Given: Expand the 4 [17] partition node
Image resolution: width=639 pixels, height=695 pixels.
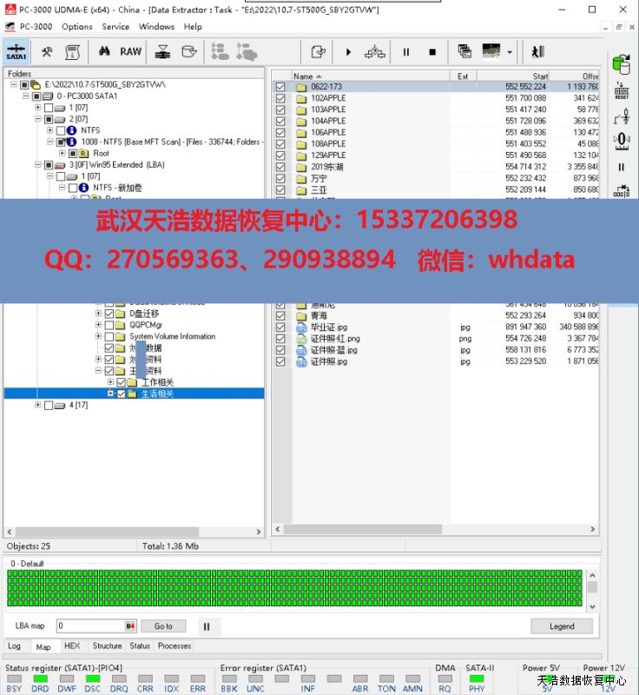Looking at the screenshot, I should pyautogui.click(x=38, y=405).
